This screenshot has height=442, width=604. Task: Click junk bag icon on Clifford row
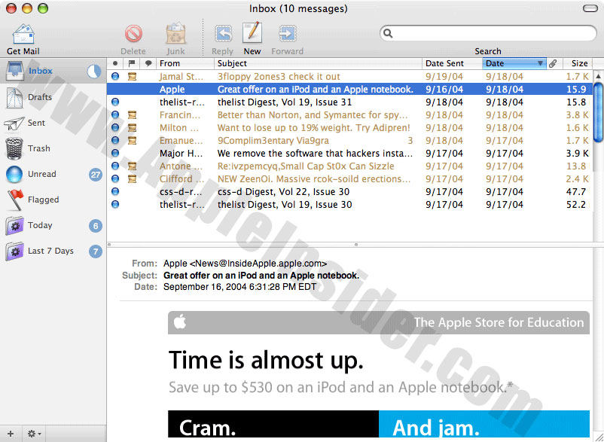tap(132, 179)
